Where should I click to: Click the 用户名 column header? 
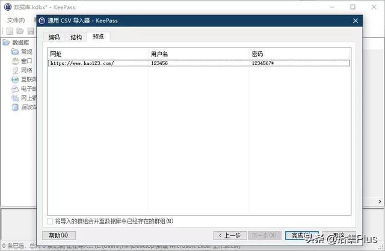point(199,54)
